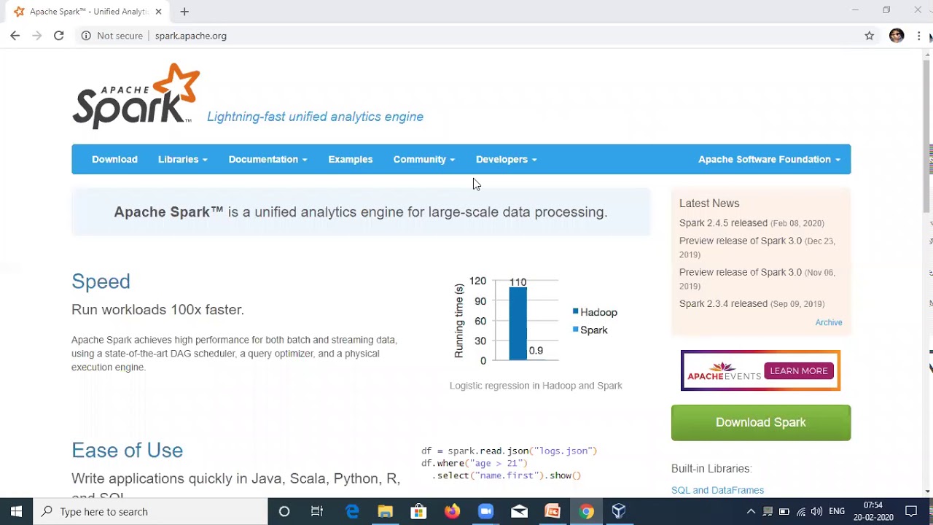The image size is (933, 525).
Task: Open the taskbar clock and date
Action: point(873,511)
